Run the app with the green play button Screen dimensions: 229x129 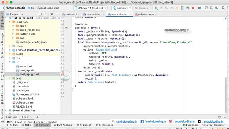(156, 8)
